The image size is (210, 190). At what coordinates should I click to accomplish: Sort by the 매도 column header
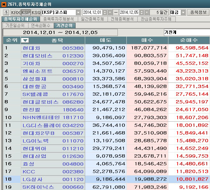click(106, 40)
